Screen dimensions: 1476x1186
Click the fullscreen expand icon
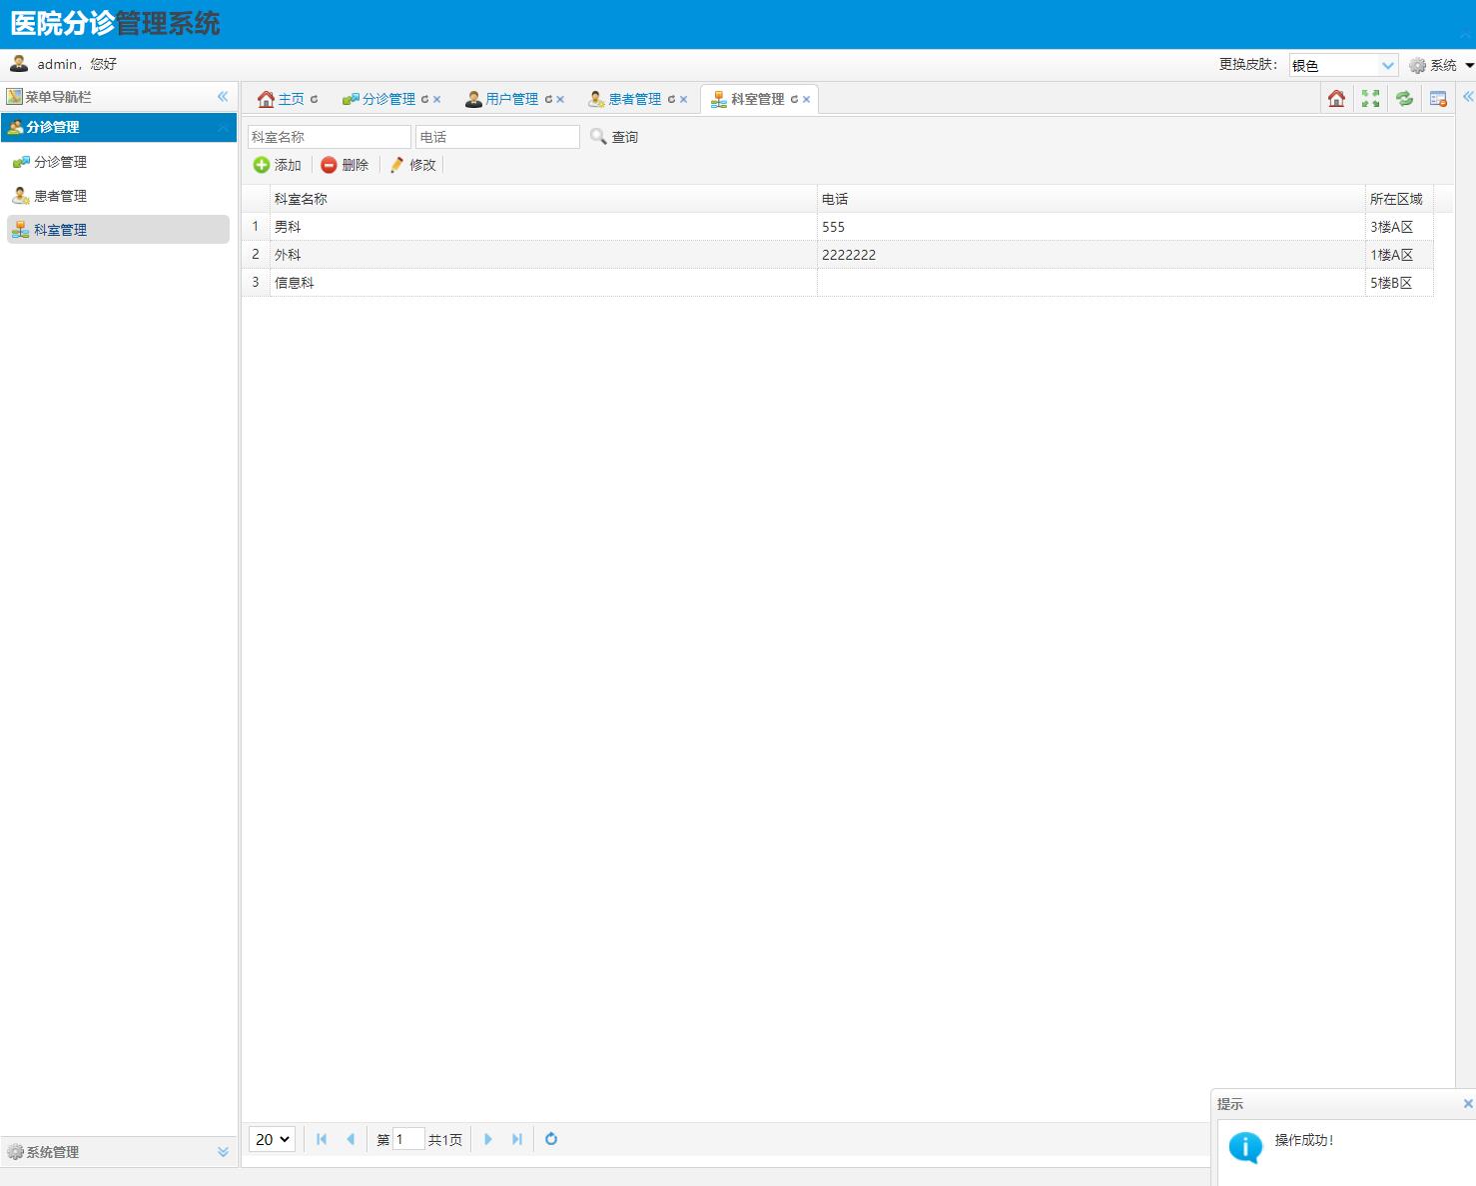pos(1370,98)
